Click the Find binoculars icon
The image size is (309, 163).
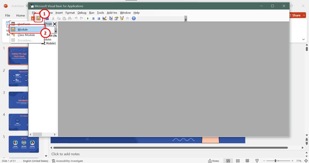[x=70, y=19]
